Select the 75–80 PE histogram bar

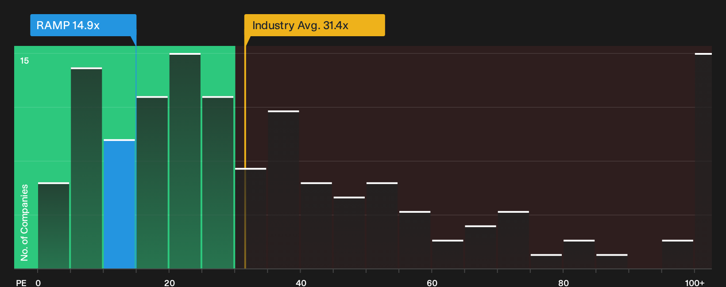click(546, 261)
